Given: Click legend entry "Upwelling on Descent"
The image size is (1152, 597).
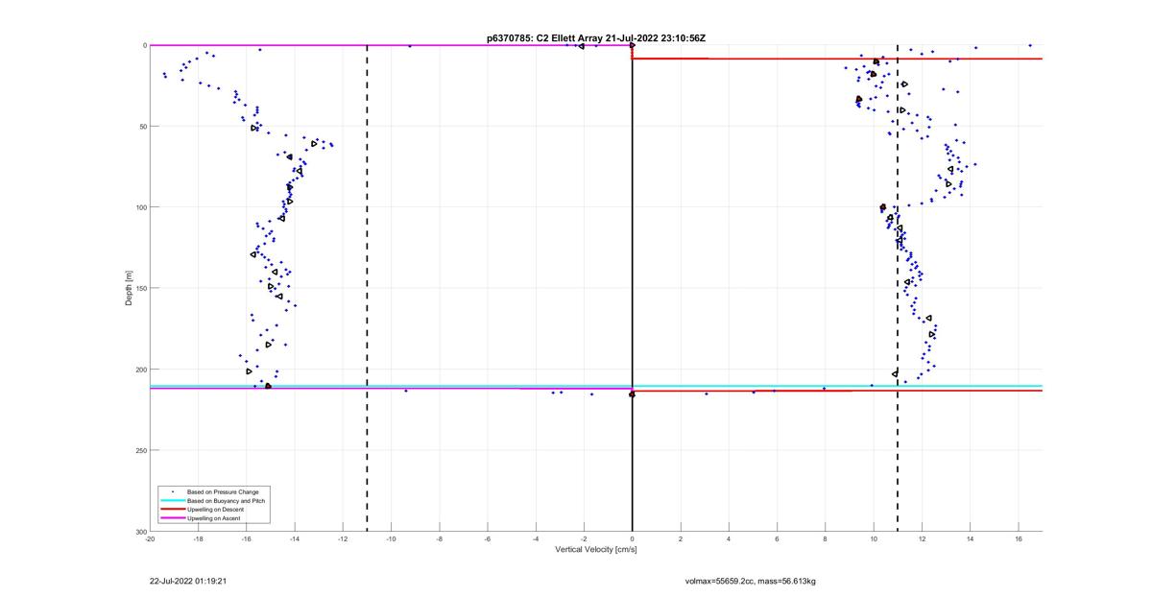Looking at the screenshot, I should tap(216, 510).
